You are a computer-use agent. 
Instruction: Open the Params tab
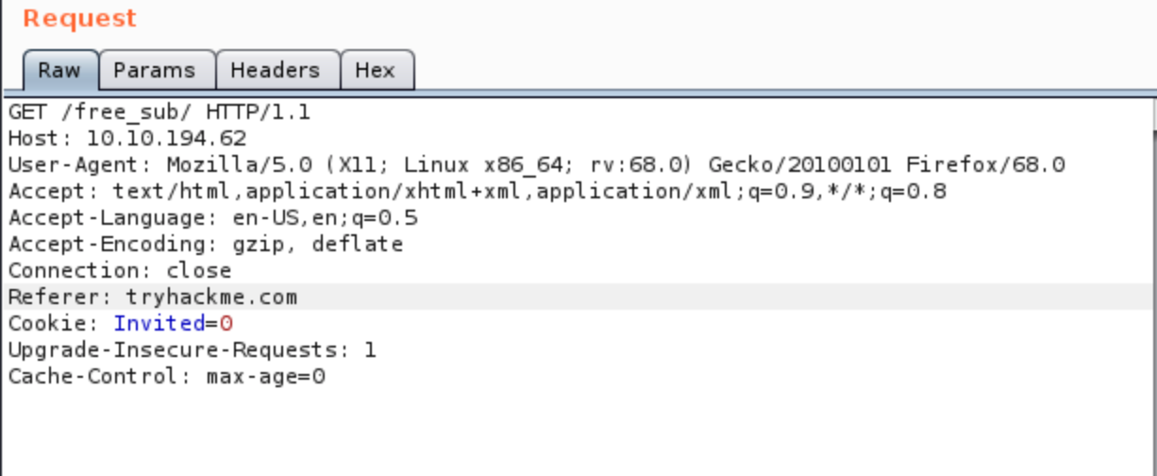pyautogui.click(x=154, y=70)
